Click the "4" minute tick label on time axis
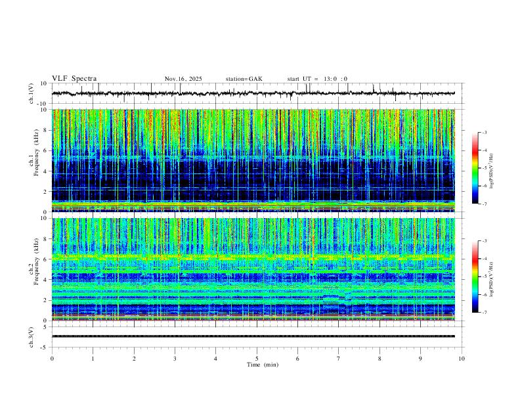This screenshot has width=520, height=402. click(x=215, y=359)
